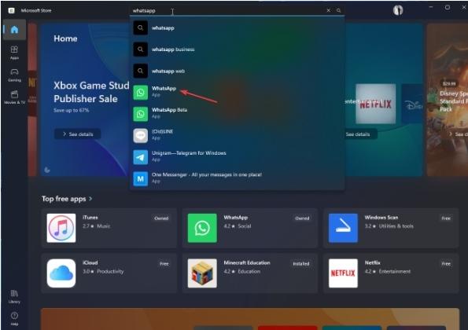Clear the search box text
Screen dimensions: 468x330
pyautogui.click(x=328, y=10)
